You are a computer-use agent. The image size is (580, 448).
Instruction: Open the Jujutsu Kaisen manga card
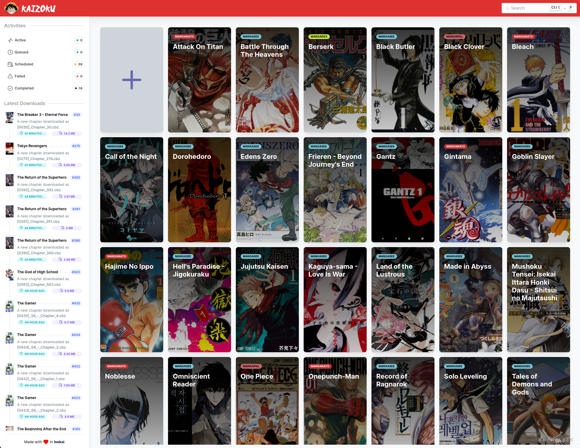(x=267, y=300)
